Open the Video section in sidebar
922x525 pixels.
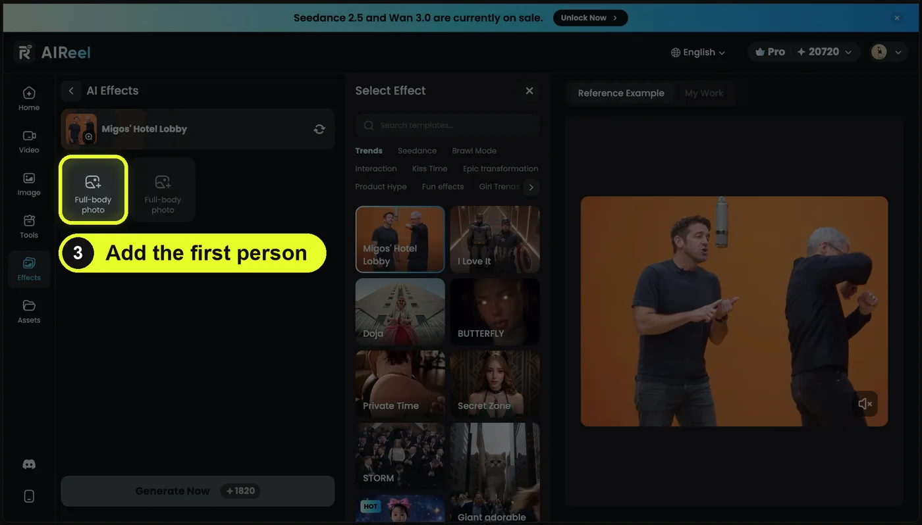click(29, 141)
